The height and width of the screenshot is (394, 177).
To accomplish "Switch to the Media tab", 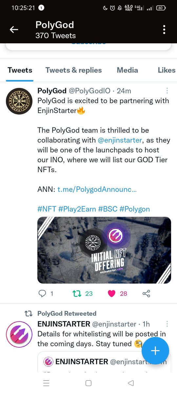I will click(x=128, y=70).
